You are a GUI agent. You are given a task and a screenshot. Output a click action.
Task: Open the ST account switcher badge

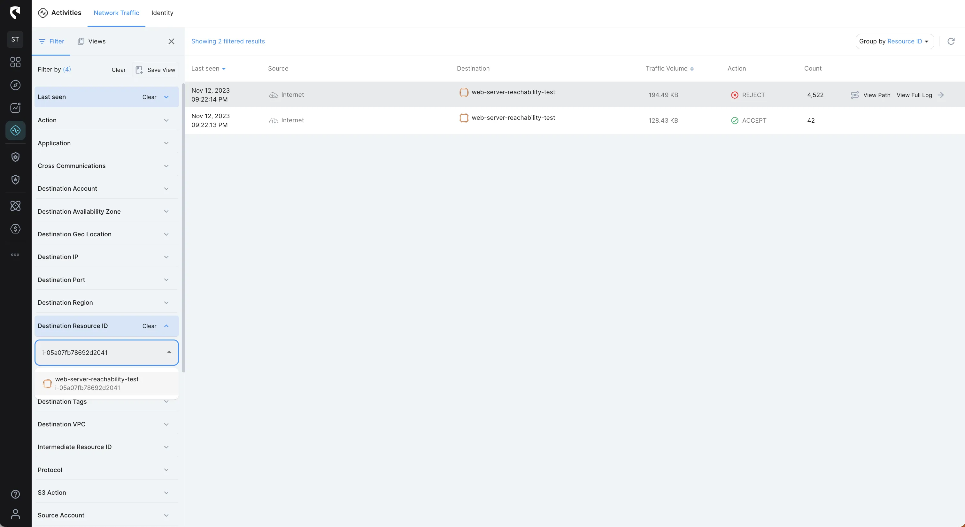point(15,39)
